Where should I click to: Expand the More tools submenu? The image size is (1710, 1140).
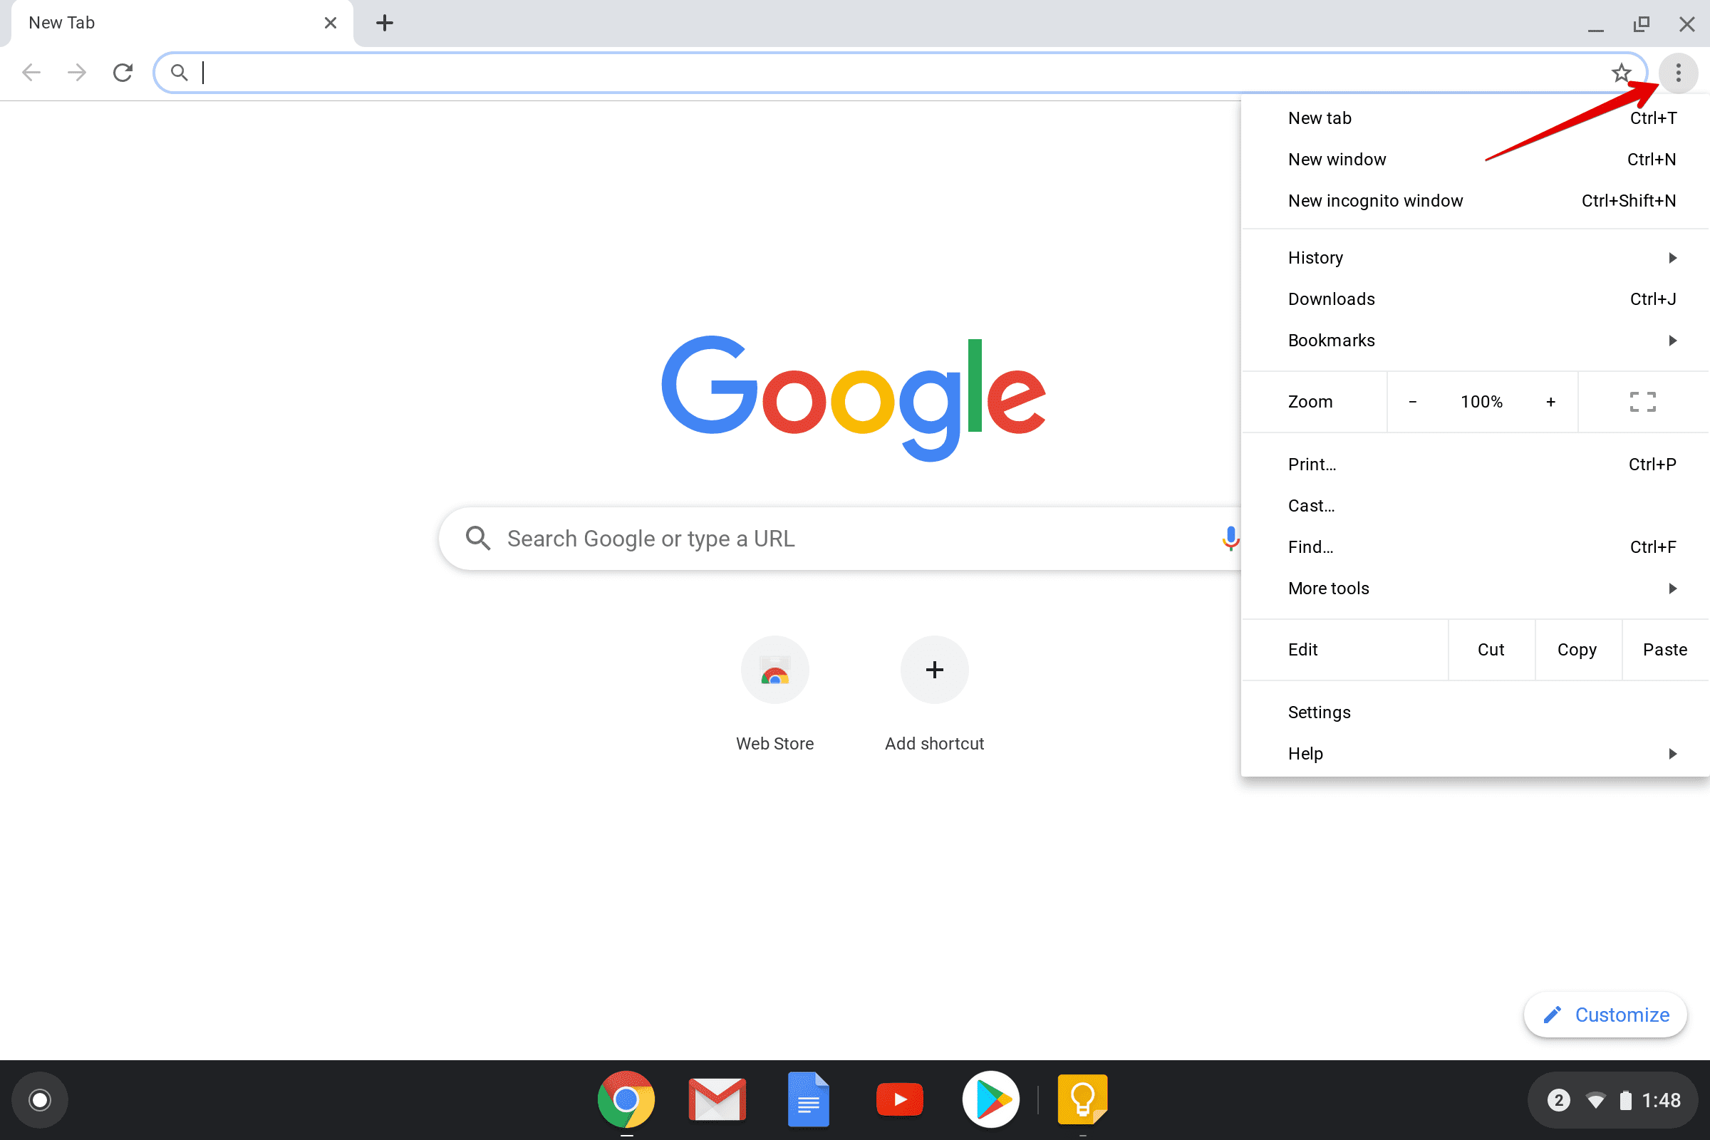pyautogui.click(x=1328, y=588)
